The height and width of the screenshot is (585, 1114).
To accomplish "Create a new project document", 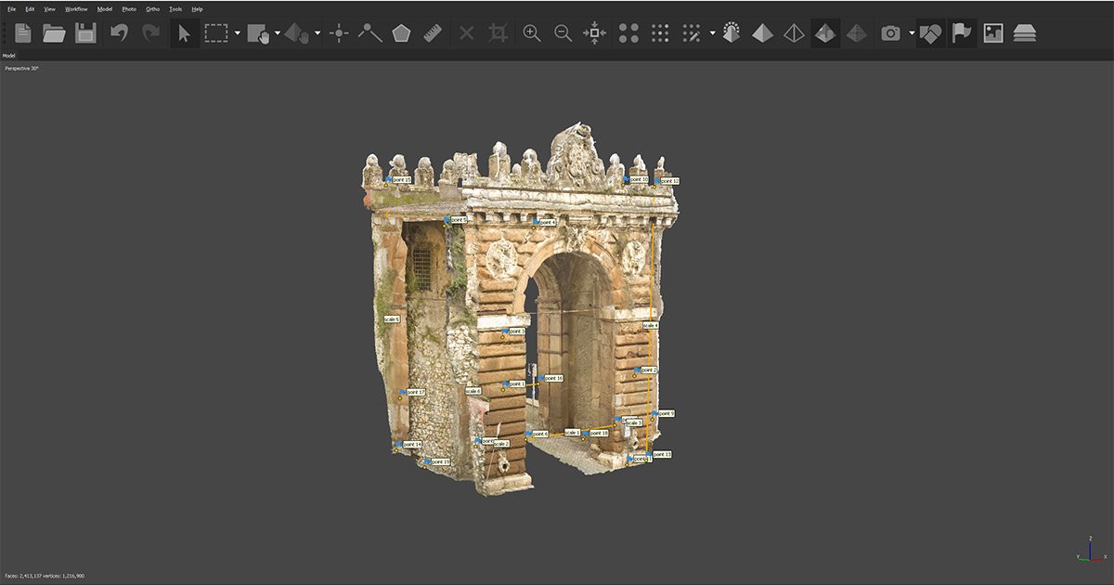I will pyautogui.click(x=23, y=33).
